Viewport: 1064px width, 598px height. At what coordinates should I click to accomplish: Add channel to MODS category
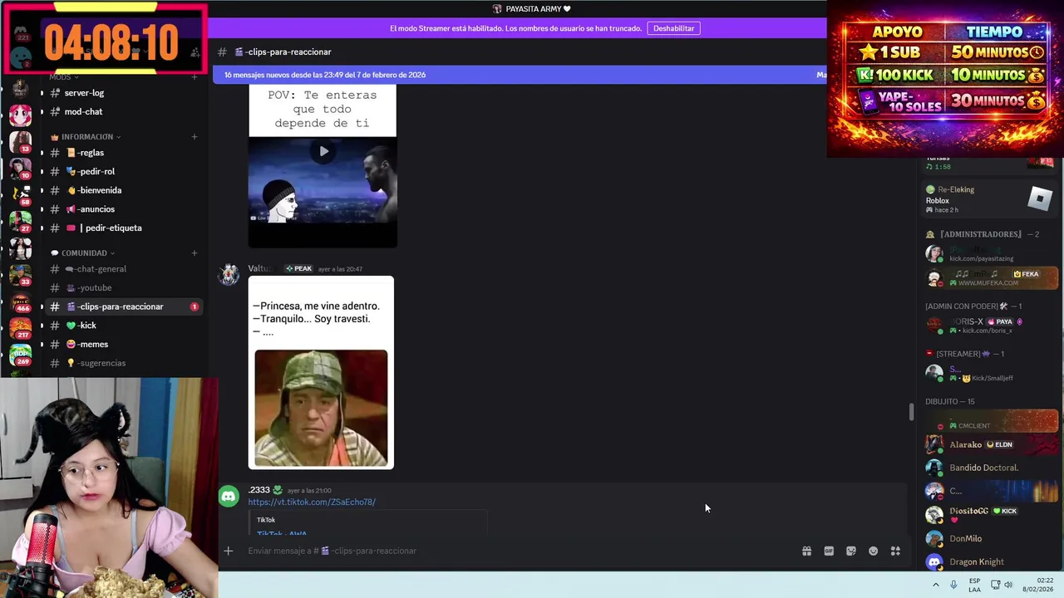click(x=194, y=76)
